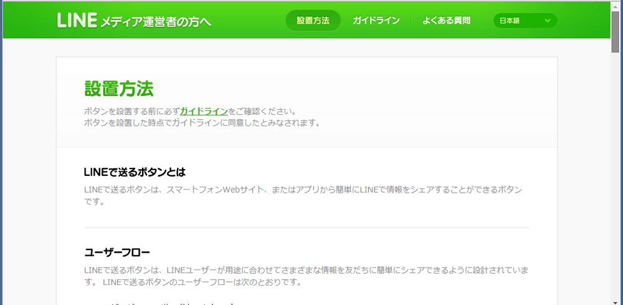Open the ガイドライン tab in the header
623x305 pixels.
pyautogui.click(x=376, y=21)
